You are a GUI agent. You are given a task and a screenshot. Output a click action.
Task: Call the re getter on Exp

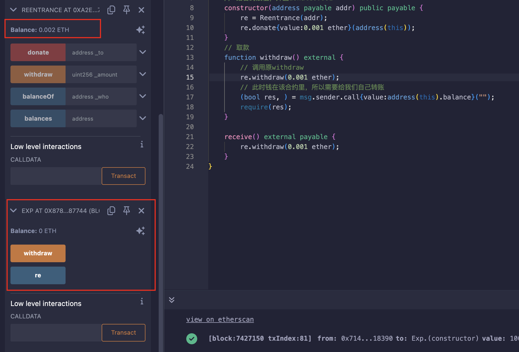click(38, 275)
